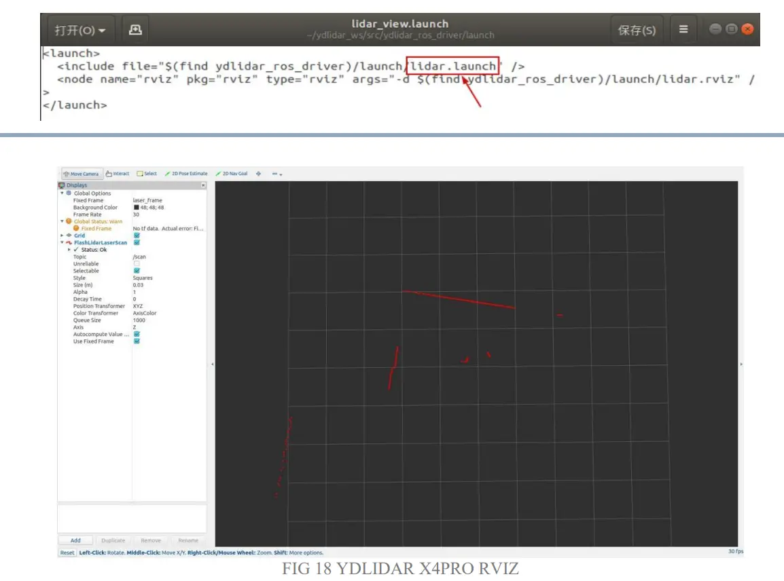Click the 2D Pose Estimate tool

click(x=188, y=174)
